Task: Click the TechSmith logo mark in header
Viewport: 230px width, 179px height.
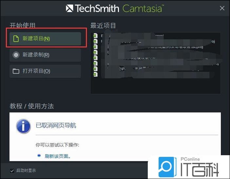Action: (x=69, y=8)
